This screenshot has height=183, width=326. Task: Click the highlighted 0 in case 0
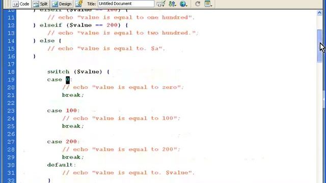[68, 80]
